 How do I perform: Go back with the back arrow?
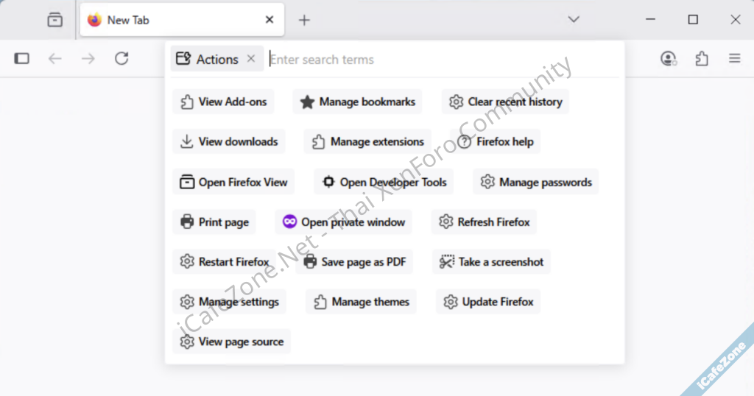click(x=54, y=59)
